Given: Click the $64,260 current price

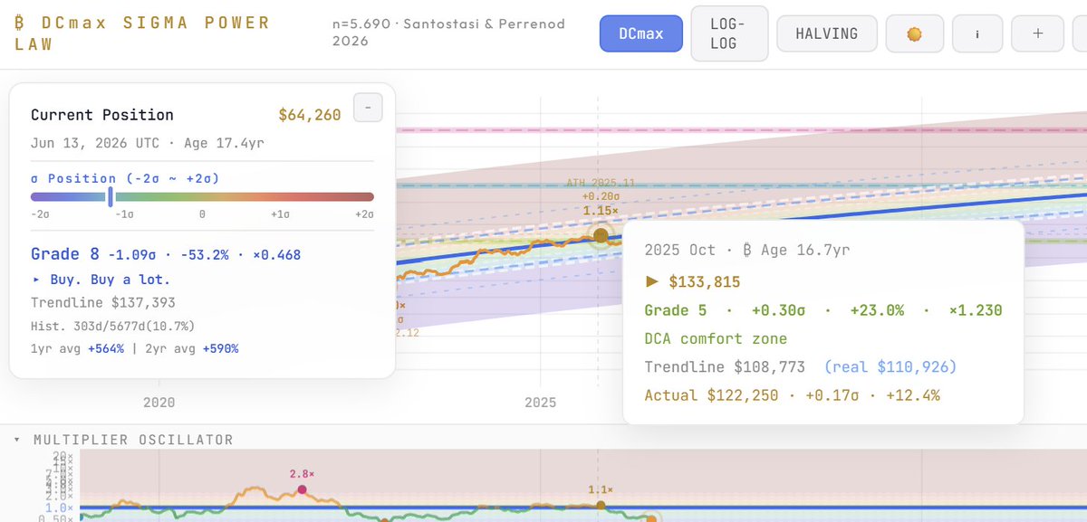Looking at the screenshot, I should tap(310, 115).
